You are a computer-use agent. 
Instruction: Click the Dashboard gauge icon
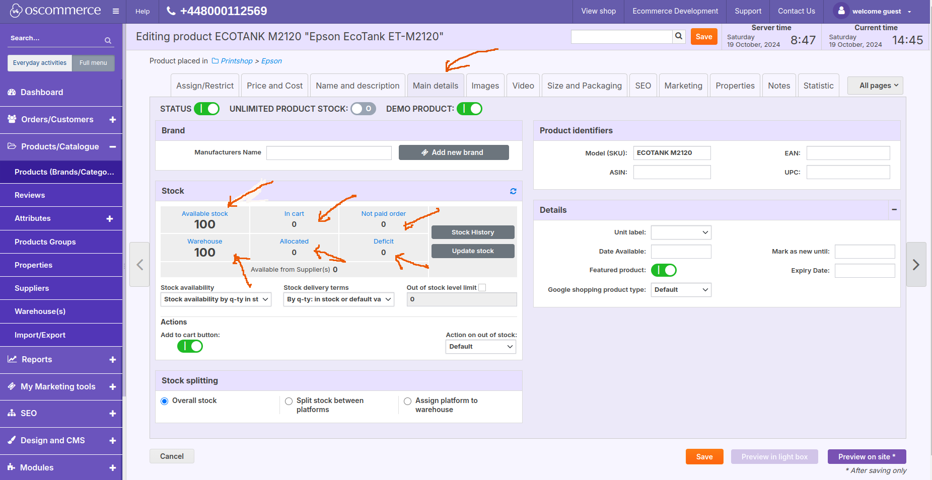tap(12, 92)
